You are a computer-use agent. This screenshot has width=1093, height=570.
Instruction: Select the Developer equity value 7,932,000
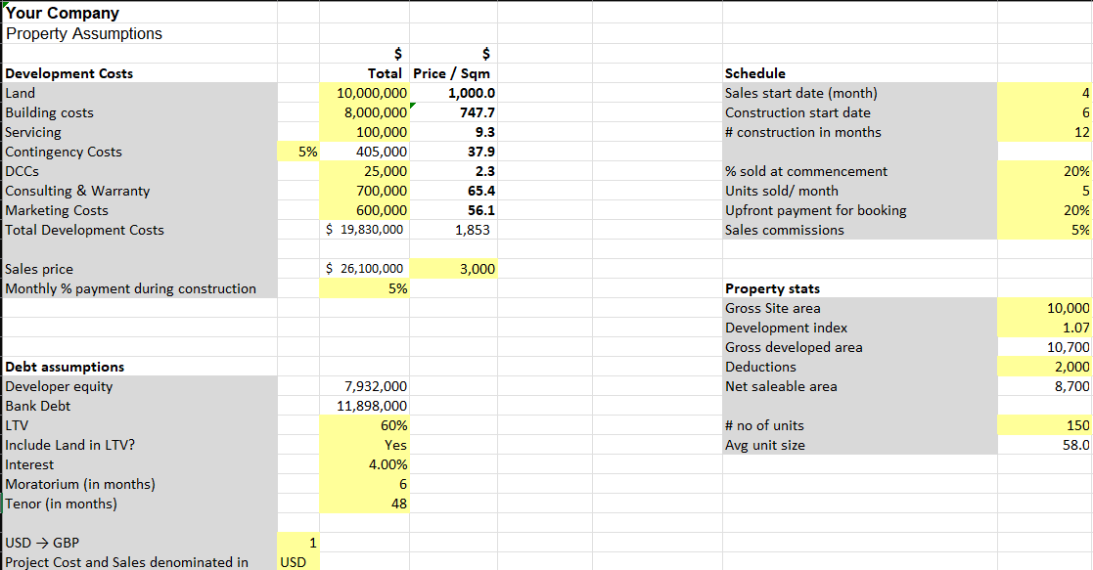point(365,386)
